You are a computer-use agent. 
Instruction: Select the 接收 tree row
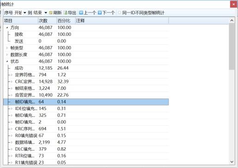86,35
